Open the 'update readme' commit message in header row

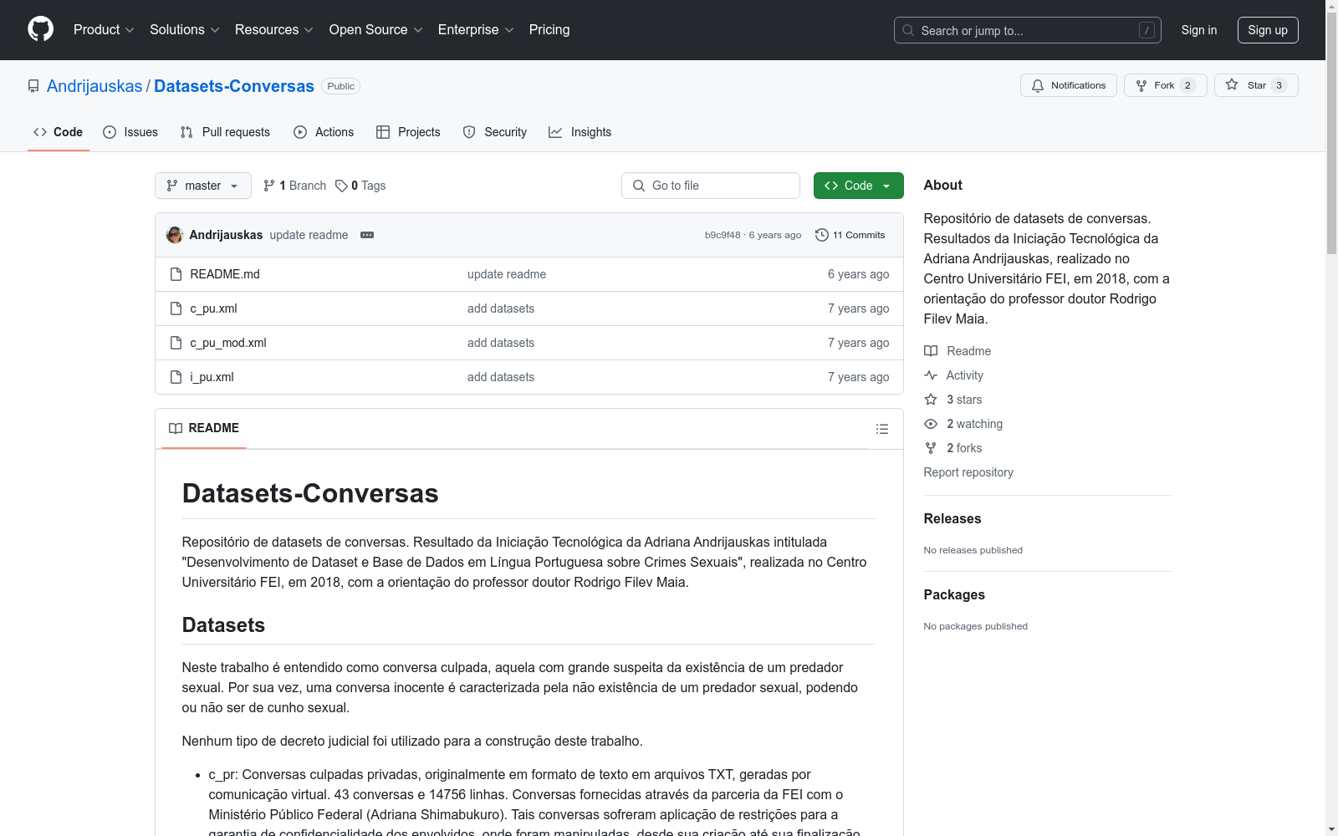click(x=309, y=235)
